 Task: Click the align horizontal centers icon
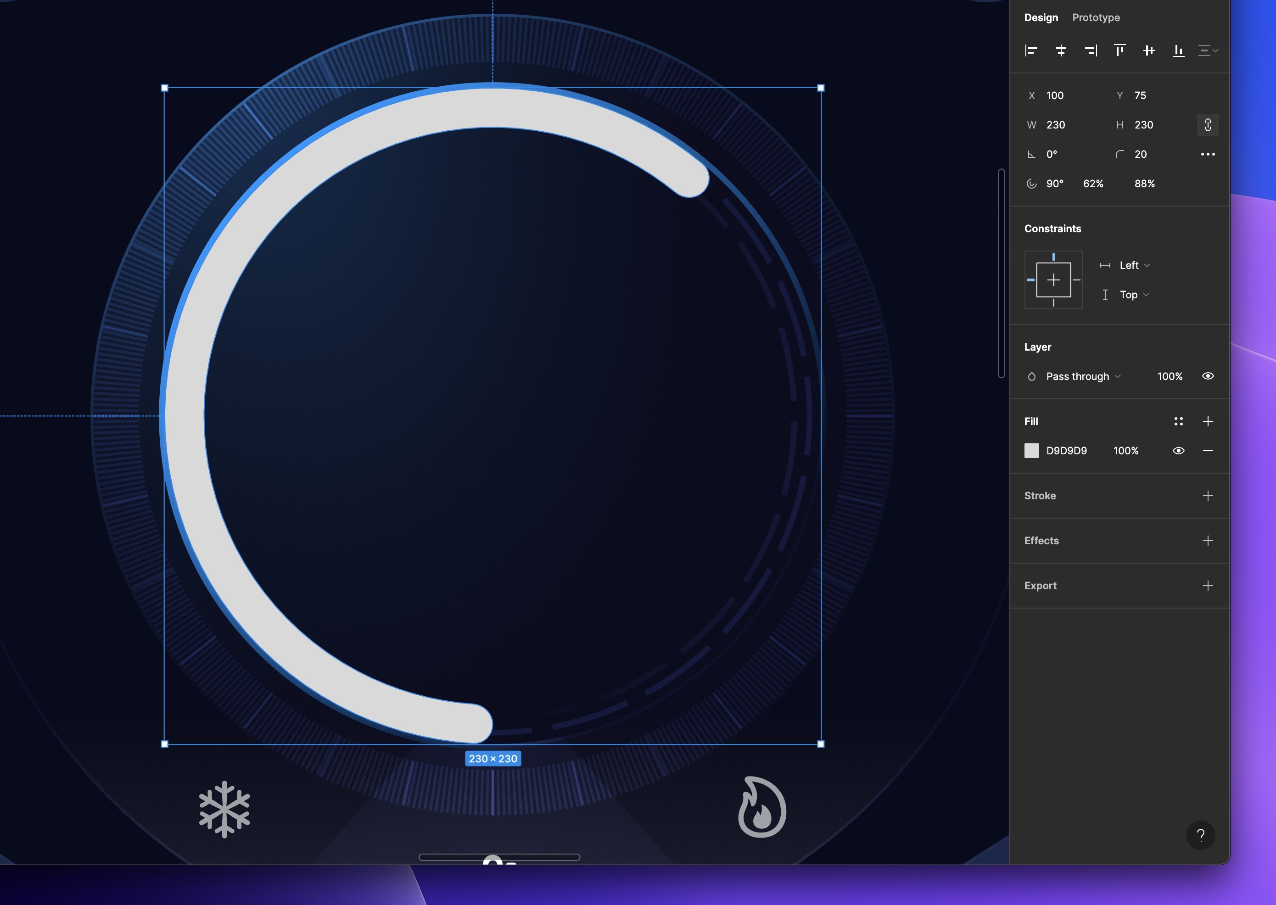pyautogui.click(x=1061, y=50)
